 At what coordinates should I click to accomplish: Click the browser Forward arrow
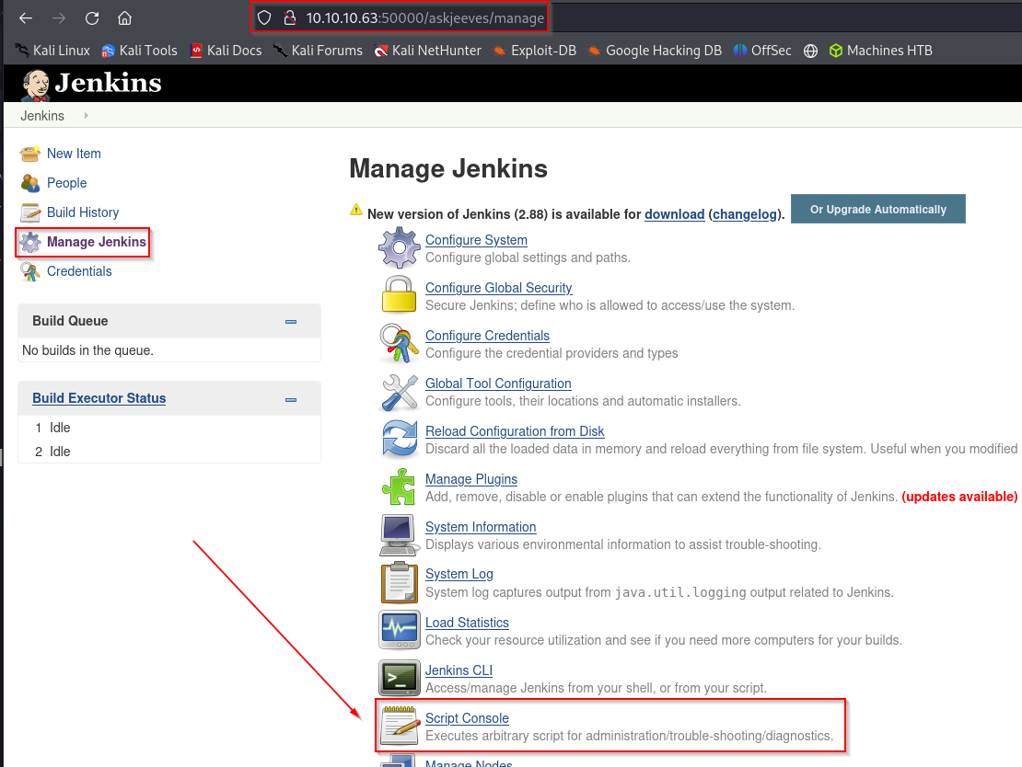pyautogui.click(x=59, y=18)
